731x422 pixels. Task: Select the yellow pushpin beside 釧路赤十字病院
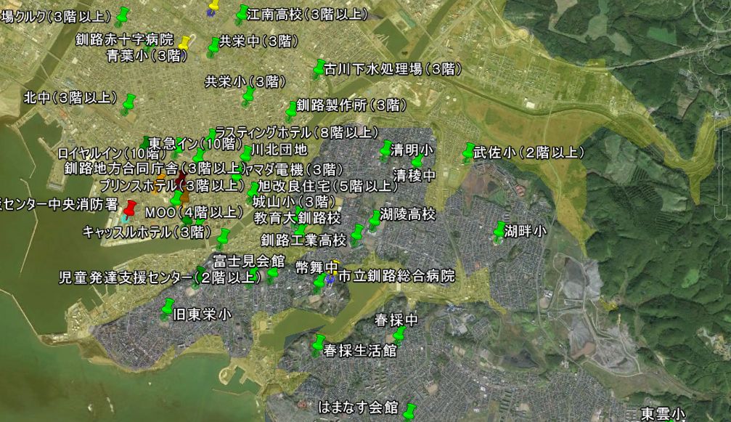pyautogui.click(x=185, y=42)
